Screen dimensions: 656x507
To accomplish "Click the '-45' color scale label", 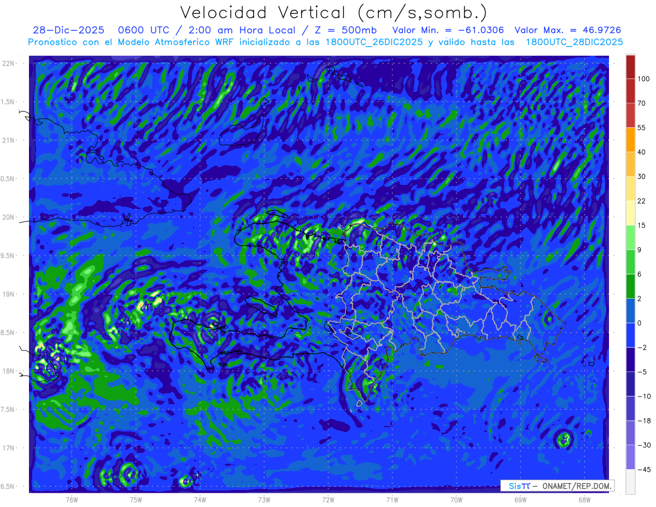I will click(644, 469).
